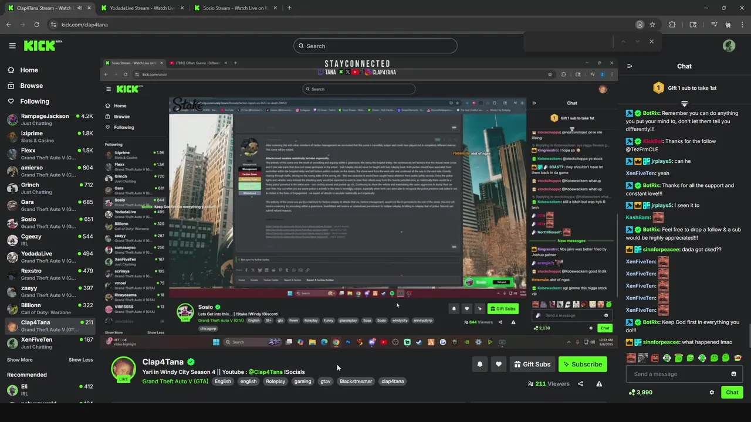Screen dimensions: 751x422
Task: Reload the page
Action: [x=36, y=25]
